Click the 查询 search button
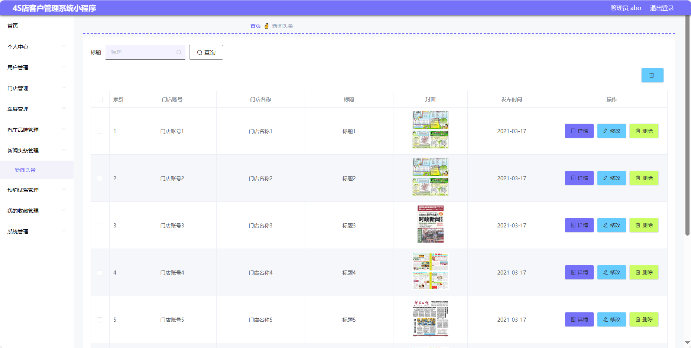 206,52
